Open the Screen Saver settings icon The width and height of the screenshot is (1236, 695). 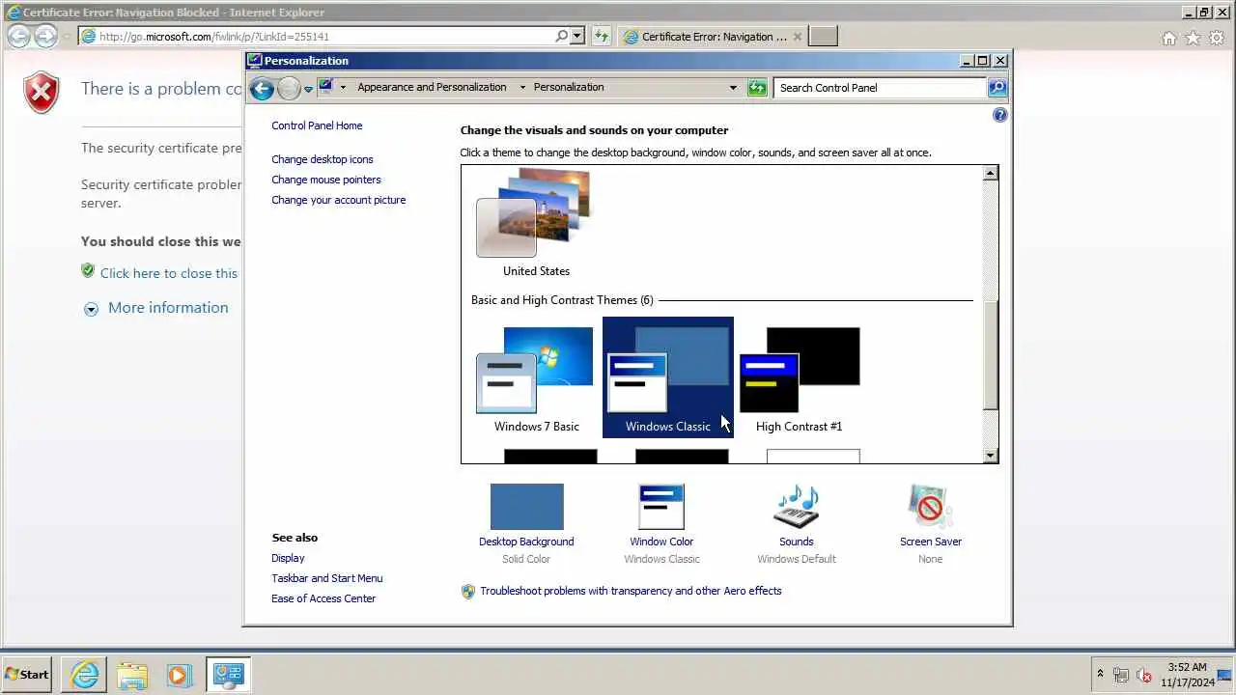(930, 507)
